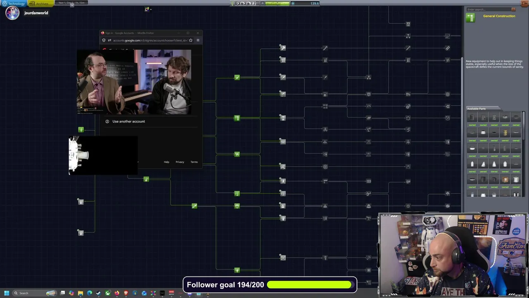Click the General Construction node icon in panel
The height and width of the screenshot is (298, 529).
coord(470,17)
